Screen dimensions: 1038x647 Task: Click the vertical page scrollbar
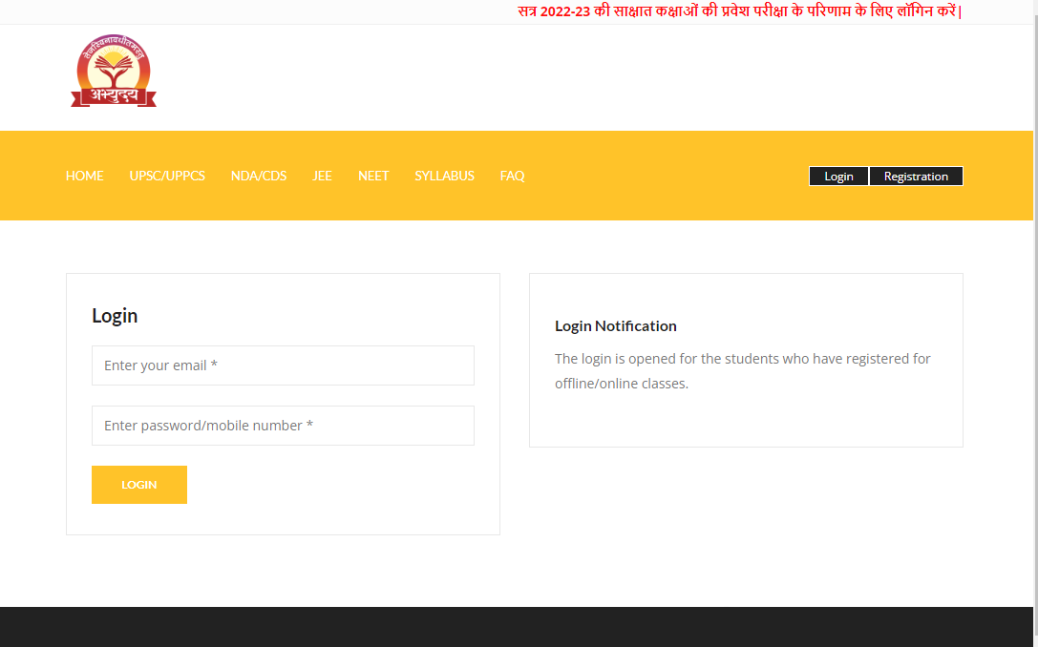point(1035,286)
